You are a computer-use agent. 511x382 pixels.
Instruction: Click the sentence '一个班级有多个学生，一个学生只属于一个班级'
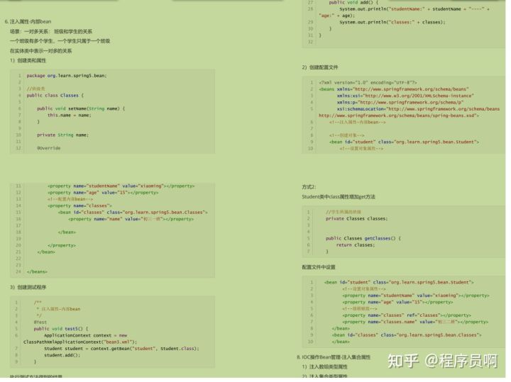[x=60, y=41]
